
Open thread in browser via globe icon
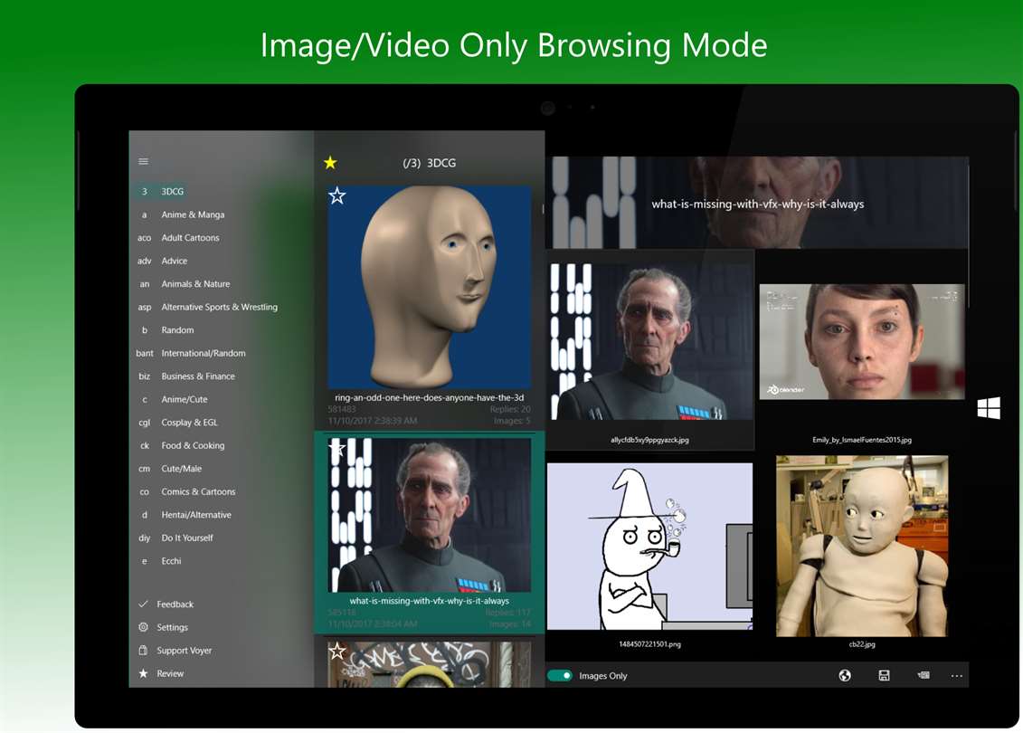pos(845,676)
